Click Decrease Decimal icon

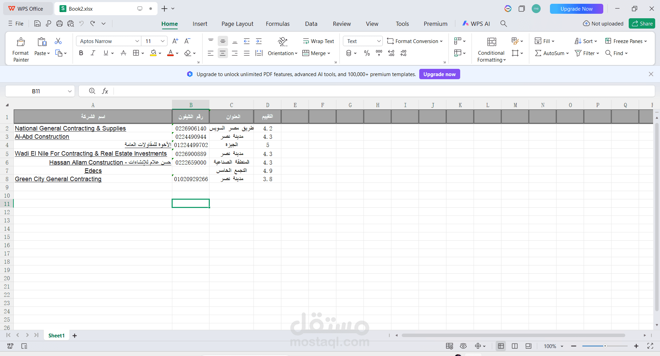pos(403,53)
